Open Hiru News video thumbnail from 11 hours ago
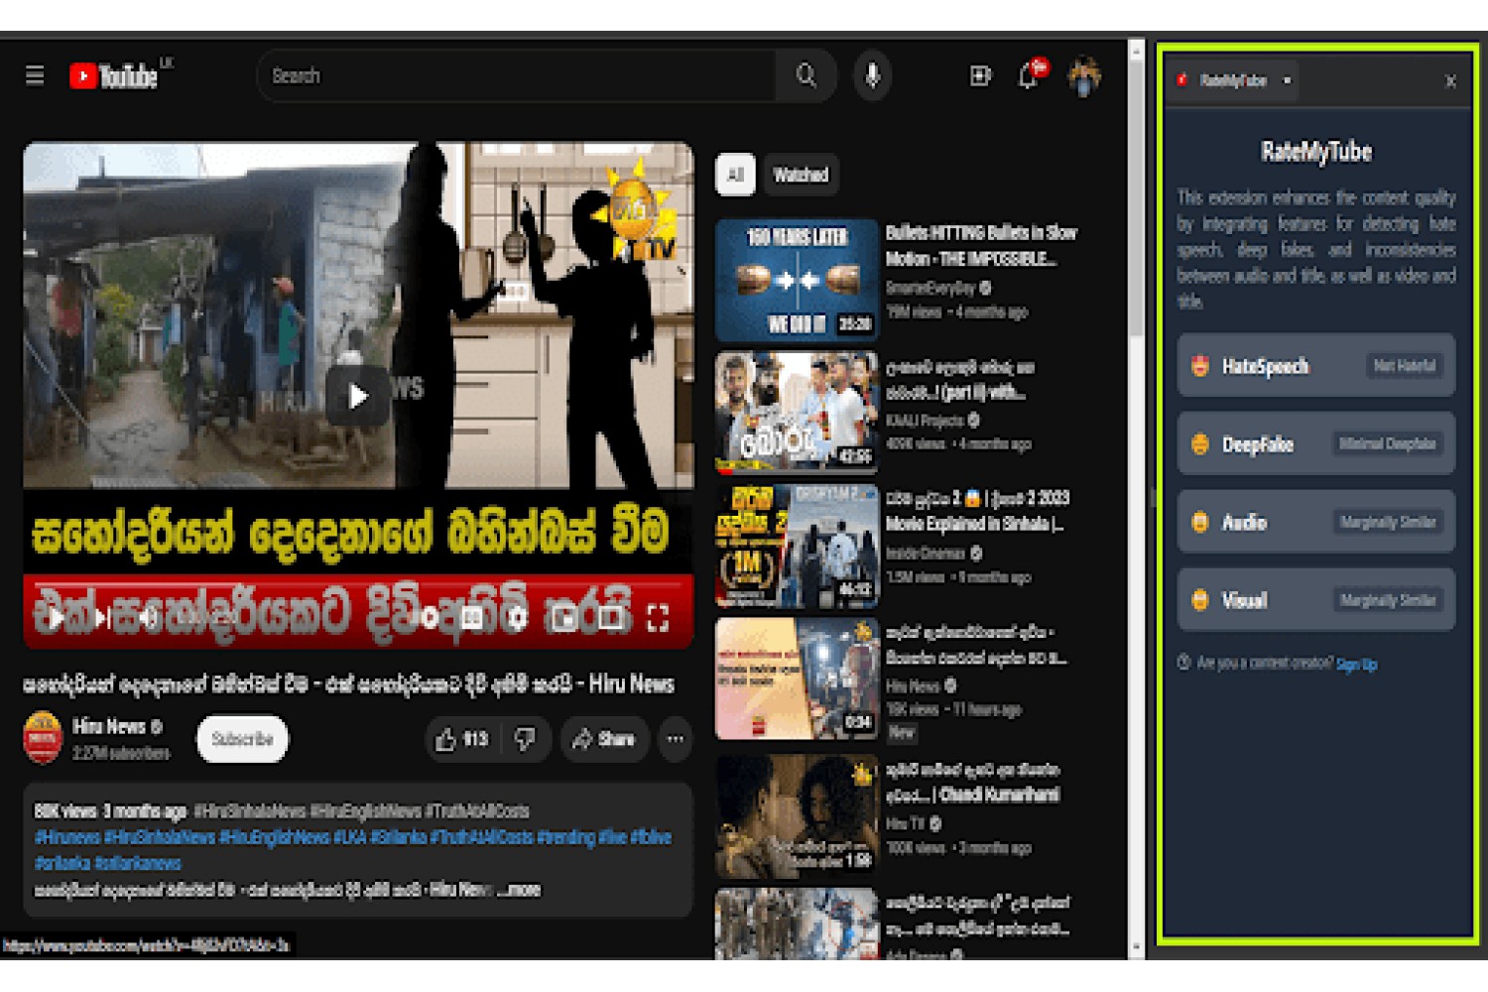The width and height of the screenshot is (1488, 992). click(797, 680)
